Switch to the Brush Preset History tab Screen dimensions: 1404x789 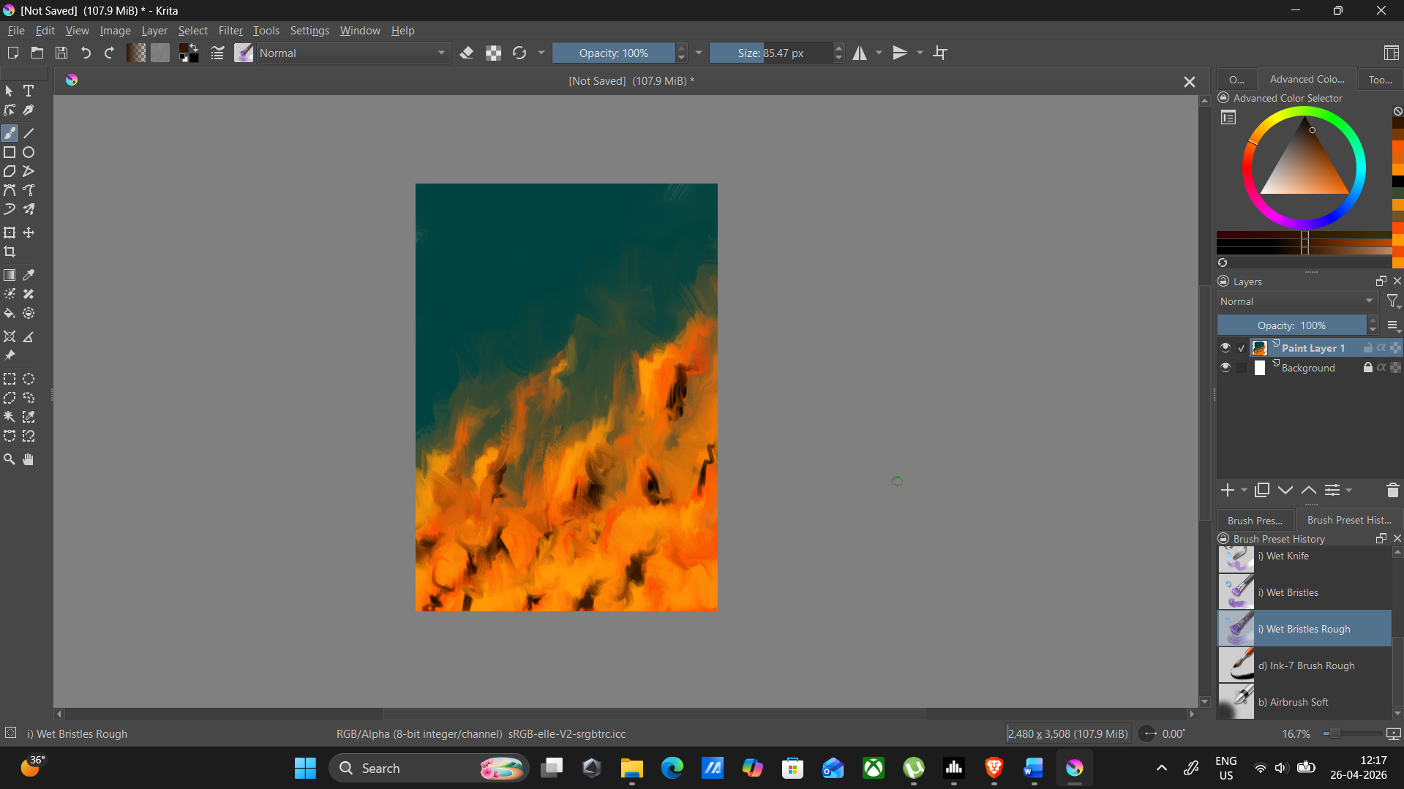[x=1350, y=519]
